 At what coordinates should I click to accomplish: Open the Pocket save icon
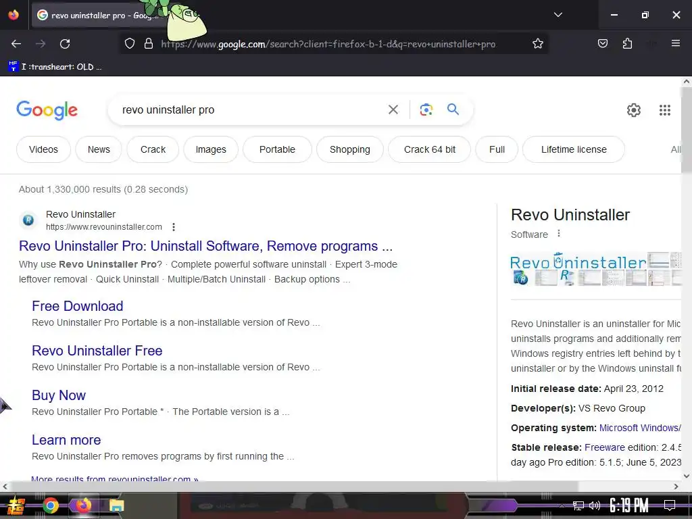(602, 43)
